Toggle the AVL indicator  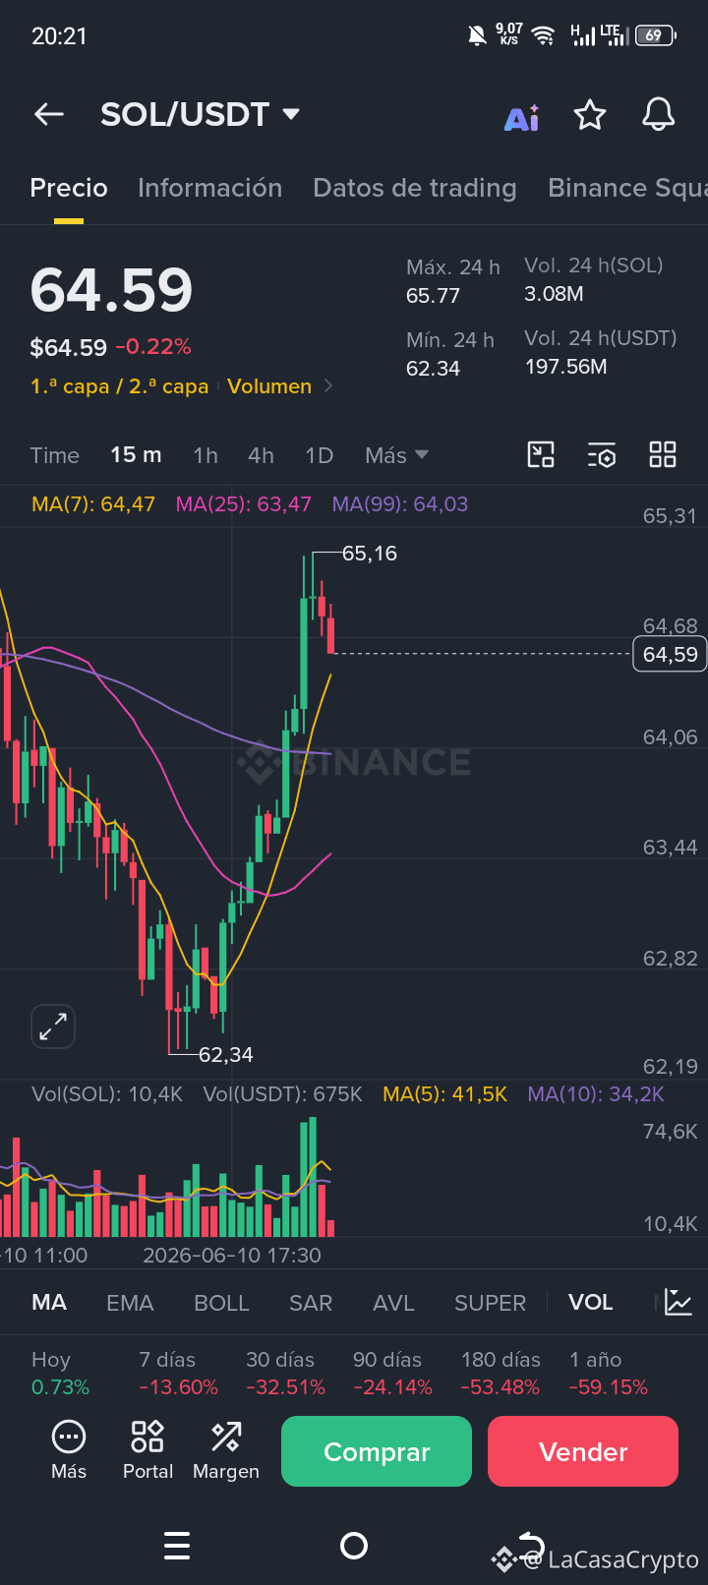pos(393,1303)
